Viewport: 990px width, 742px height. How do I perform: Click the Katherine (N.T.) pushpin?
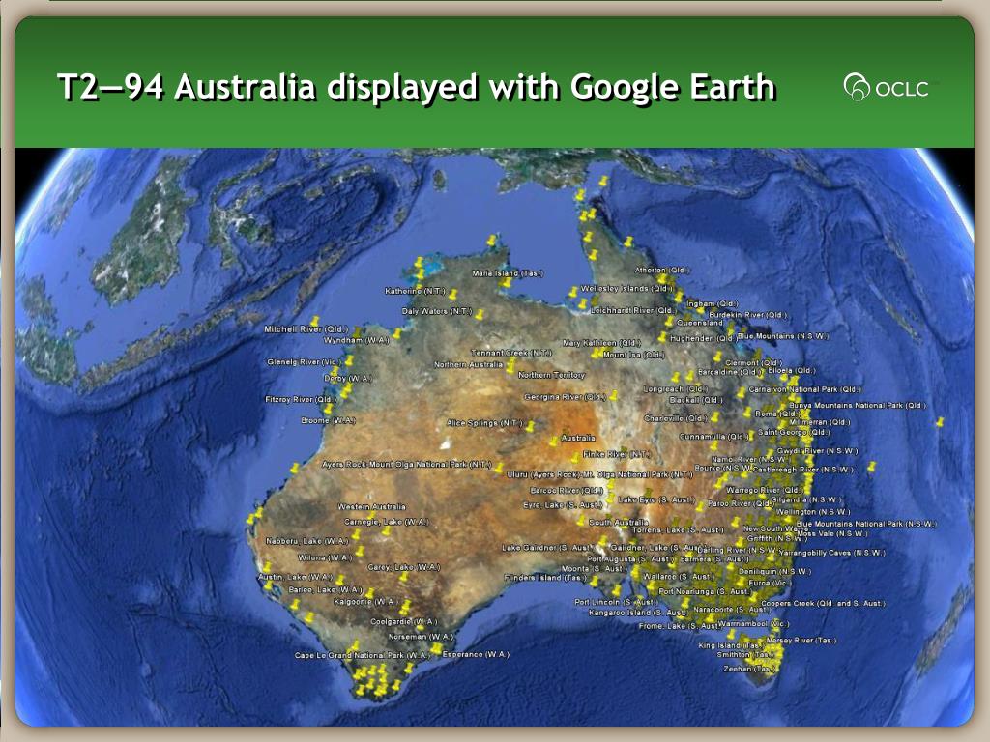click(x=452, y=294)
